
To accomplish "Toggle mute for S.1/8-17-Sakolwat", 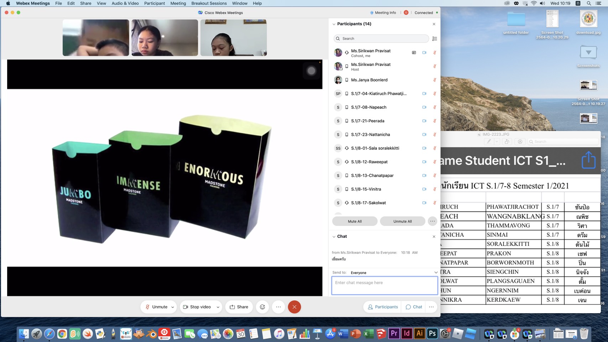I will 435,203.
